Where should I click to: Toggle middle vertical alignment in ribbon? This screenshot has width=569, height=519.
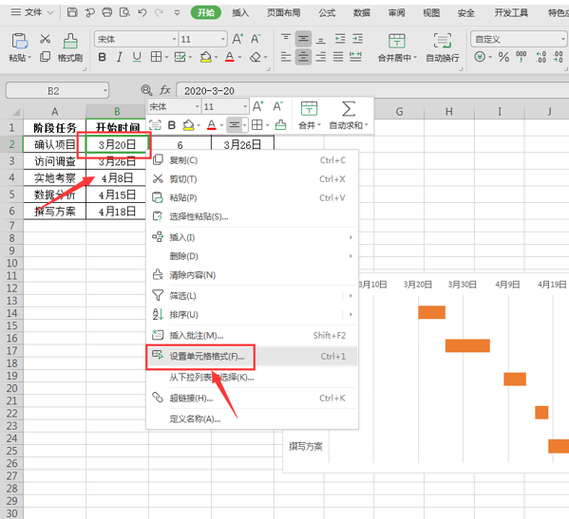click(x=303, y=39)
